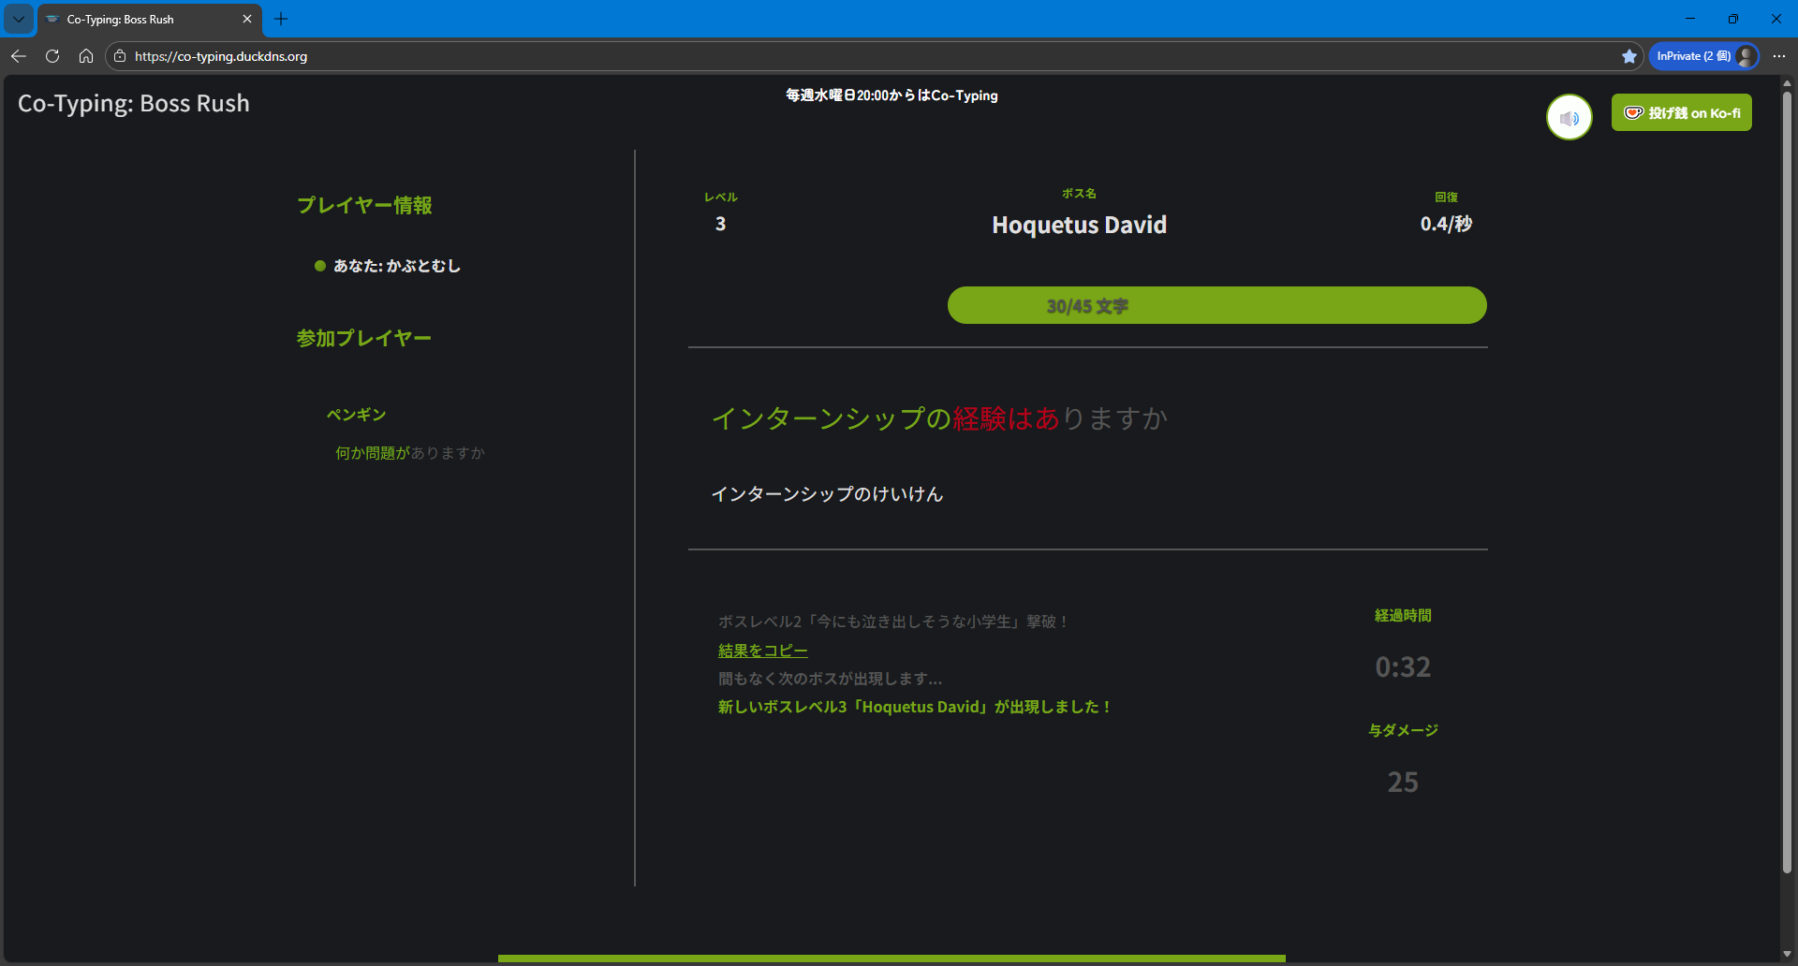The width and height of the screenshot is (1798, 966).
Task: Close the Co-Typing: Boss Rush tab
Action: pos(247,19)
